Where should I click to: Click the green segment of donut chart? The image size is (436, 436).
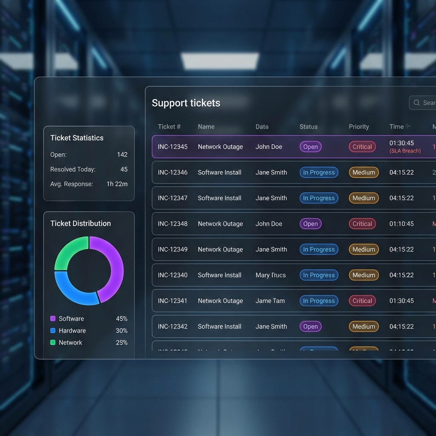click(69, 252)
